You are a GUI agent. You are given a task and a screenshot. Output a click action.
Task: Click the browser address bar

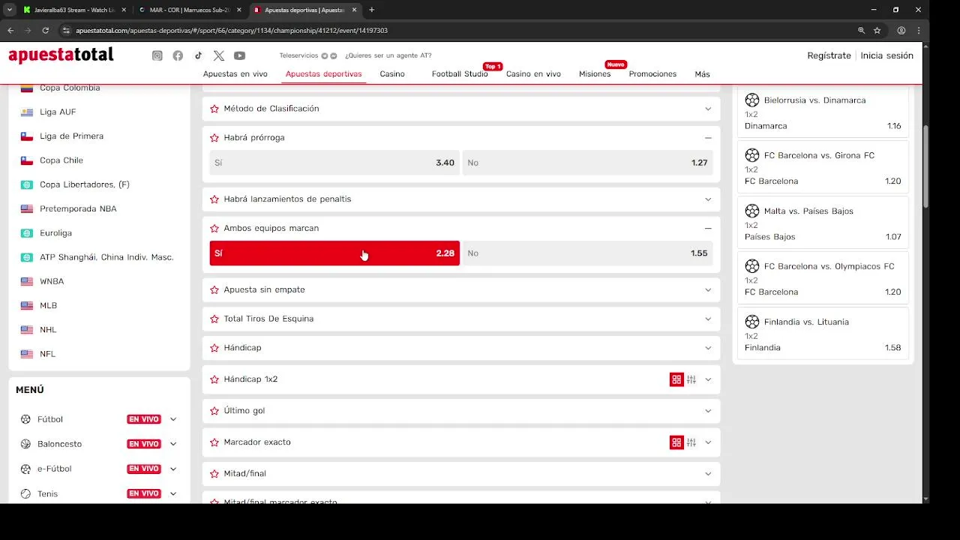point(457,31)
